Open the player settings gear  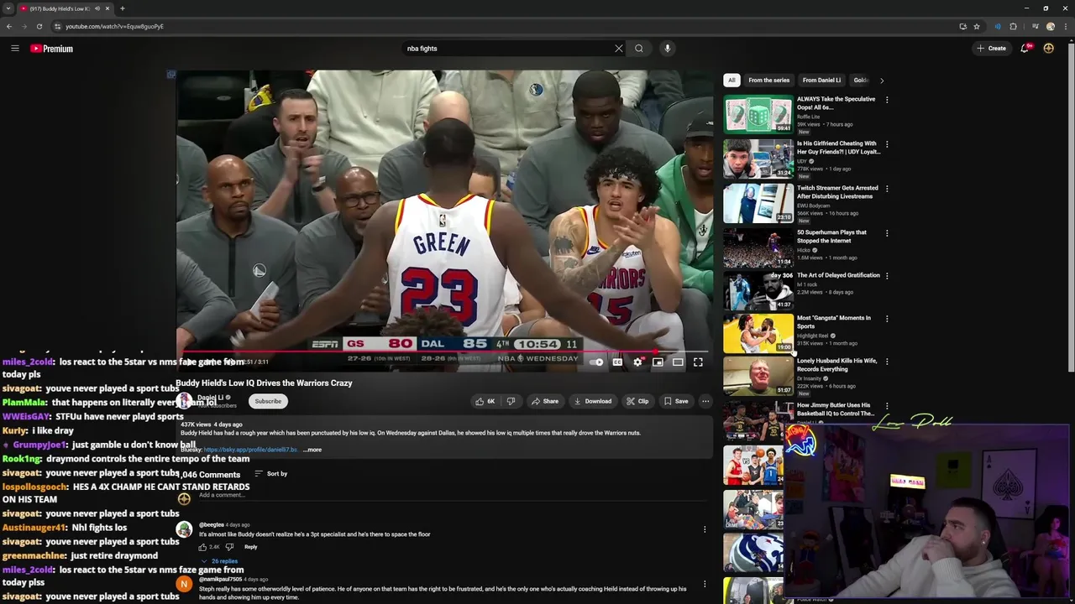tap(637, 362)
